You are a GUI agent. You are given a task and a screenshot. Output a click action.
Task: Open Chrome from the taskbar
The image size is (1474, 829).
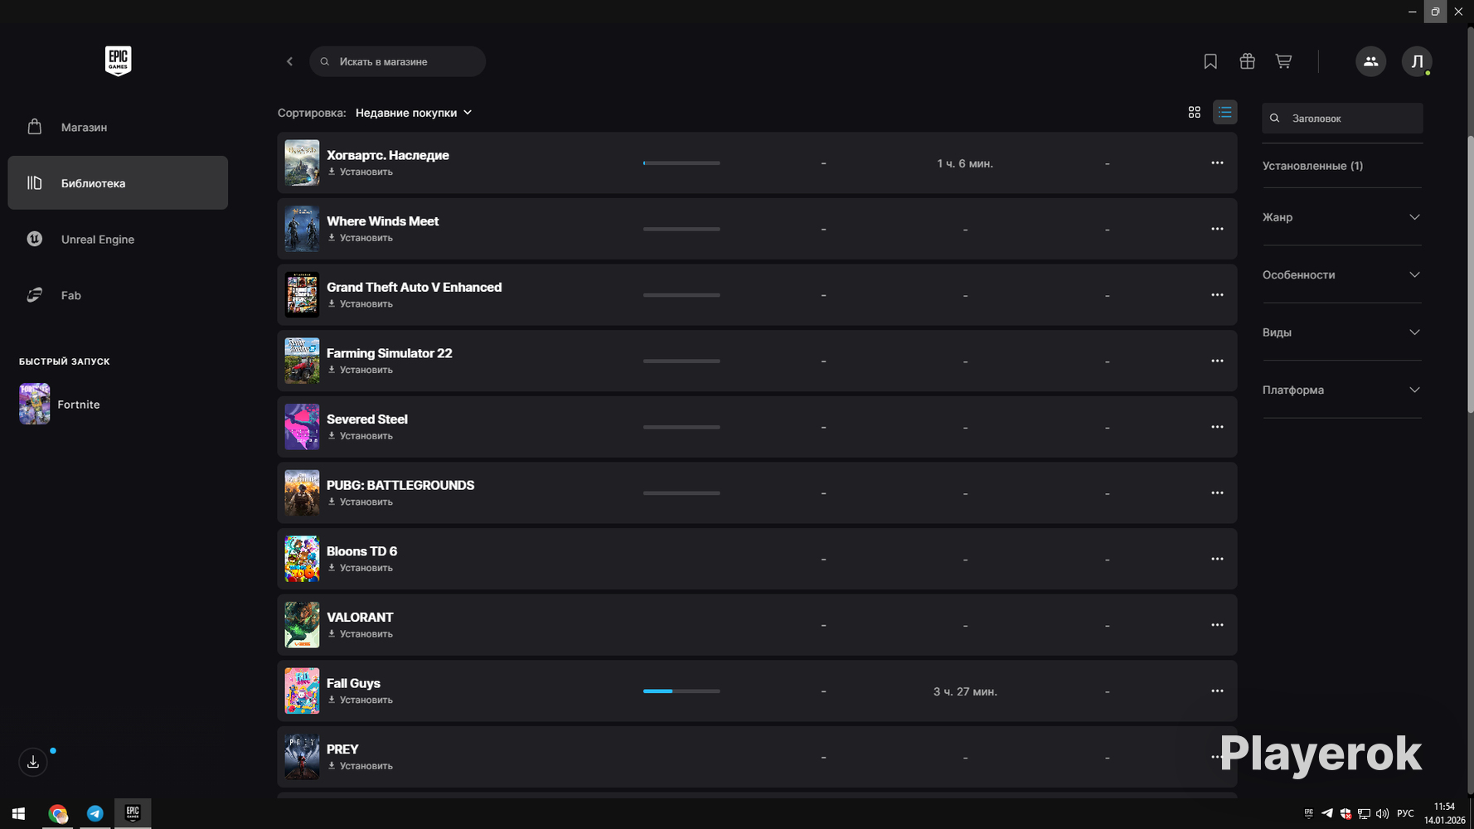pos(57,813)
